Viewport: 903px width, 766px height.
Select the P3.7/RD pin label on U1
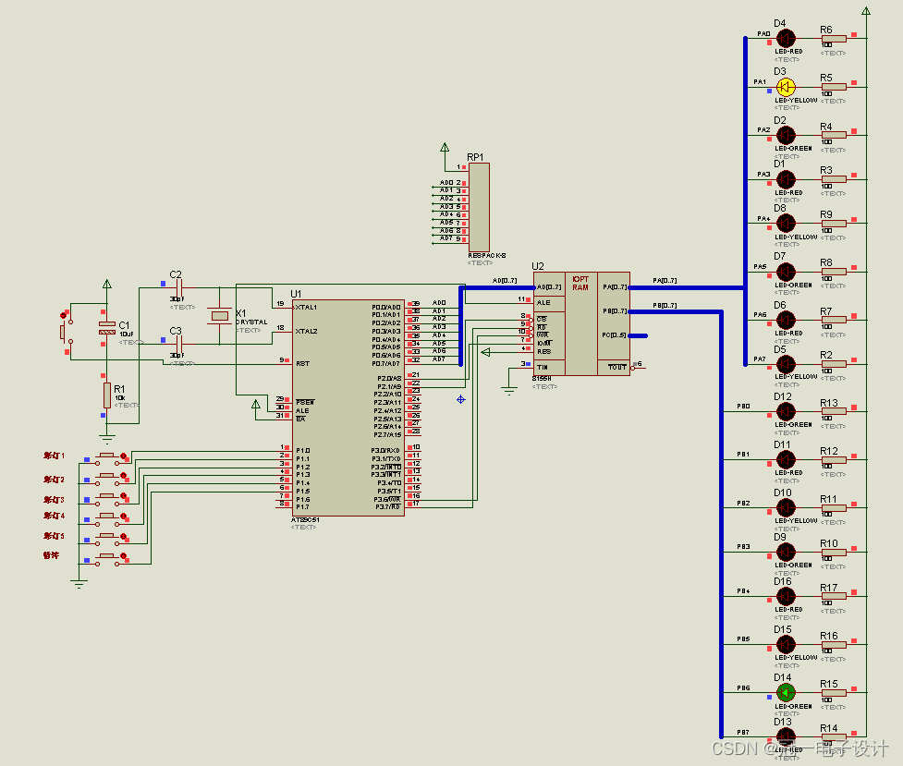[387, 507]
